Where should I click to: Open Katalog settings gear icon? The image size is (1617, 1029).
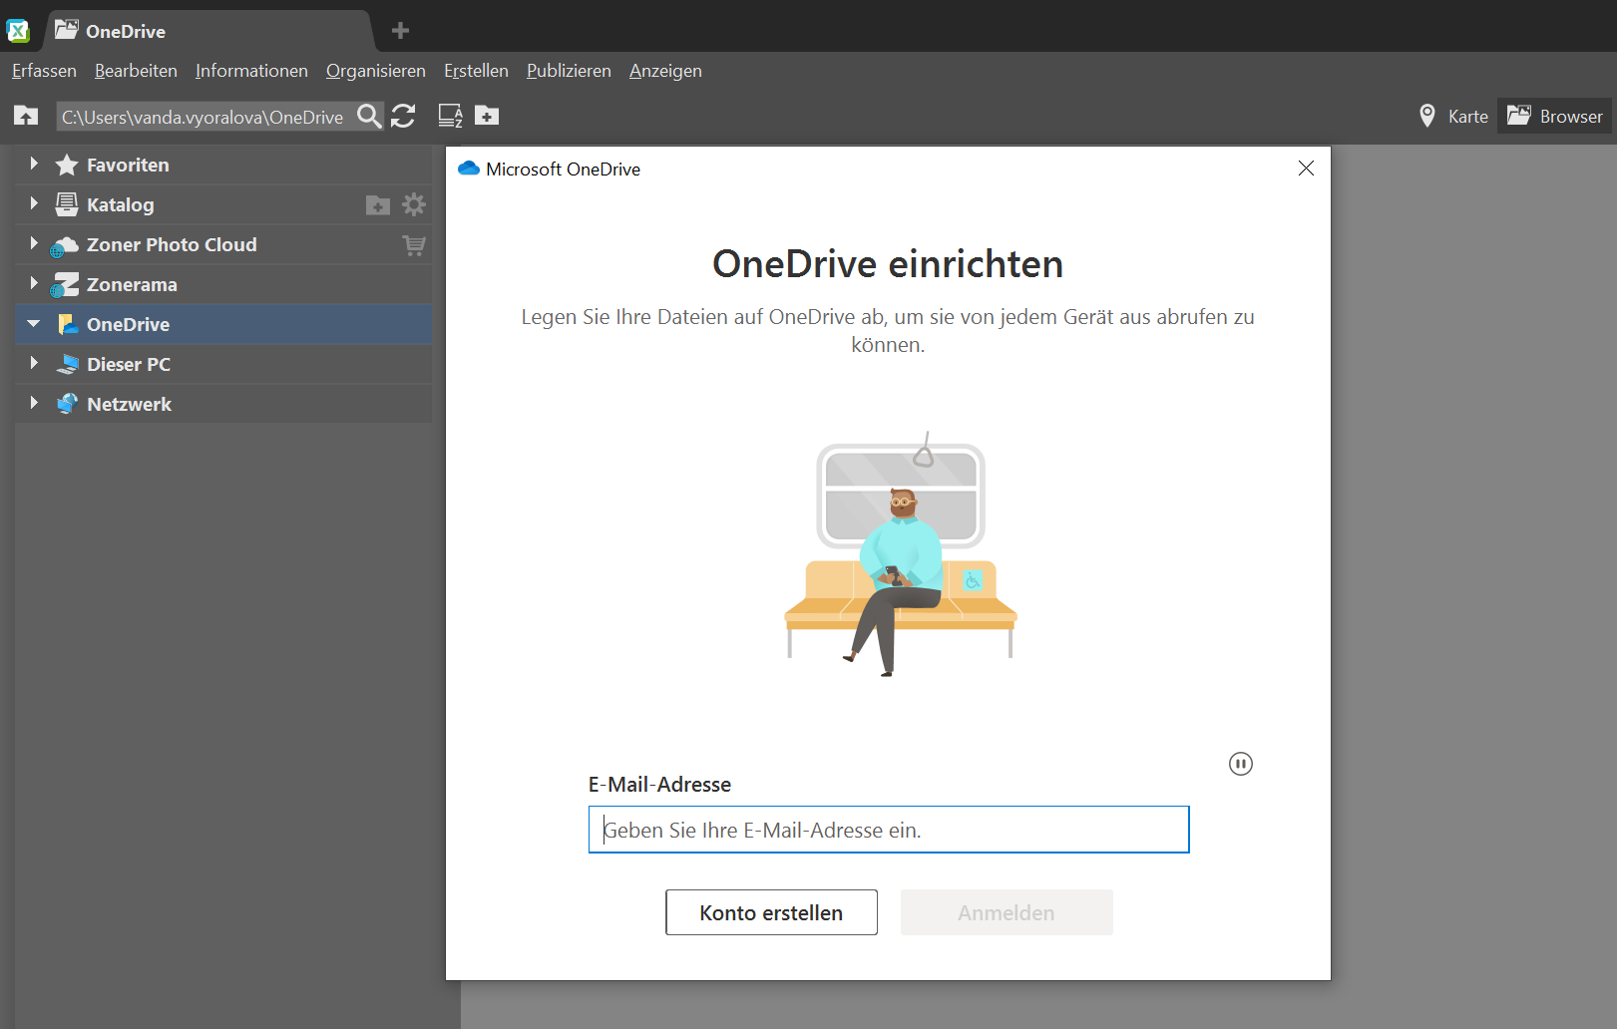(x=414, y=205)
